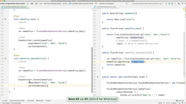Open the Build tool window
The image size is (186, 104).
(x=48, y=101)
